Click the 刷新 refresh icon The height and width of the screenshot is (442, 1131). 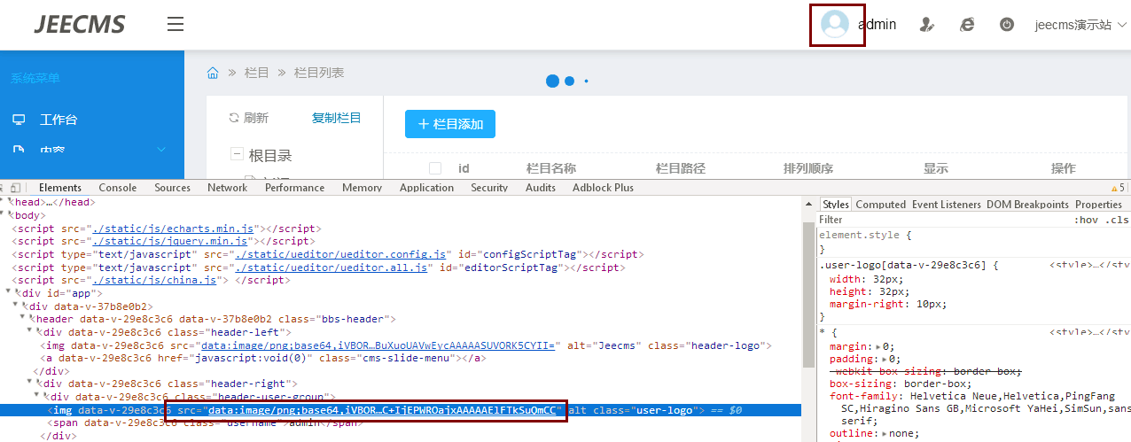pos(234,118)
